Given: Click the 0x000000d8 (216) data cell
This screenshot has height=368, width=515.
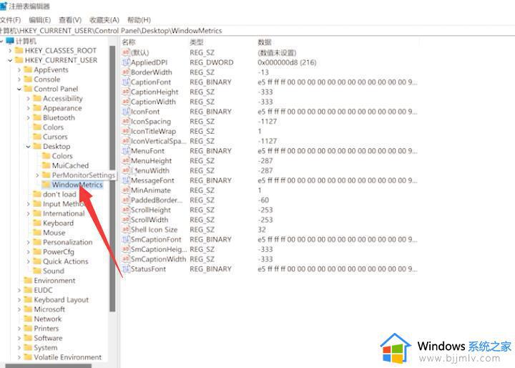Looking at the screenshot, I should coord(287,62).
